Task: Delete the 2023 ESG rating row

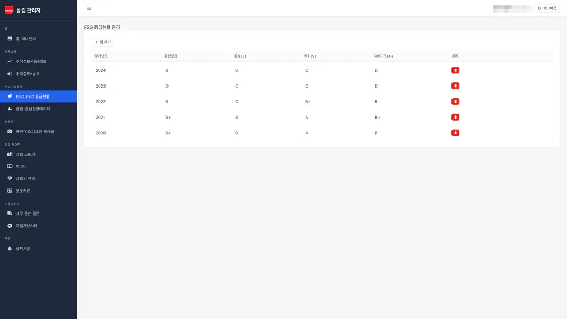Action: 455,86
